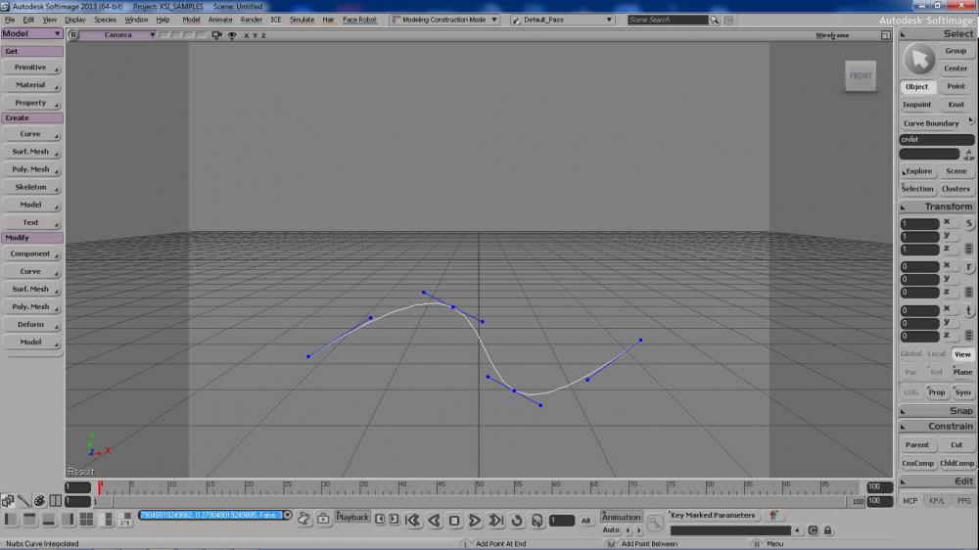Click the lock icon near marked parameters
This screenshot has height=550, width=979.
coord(828,530)
